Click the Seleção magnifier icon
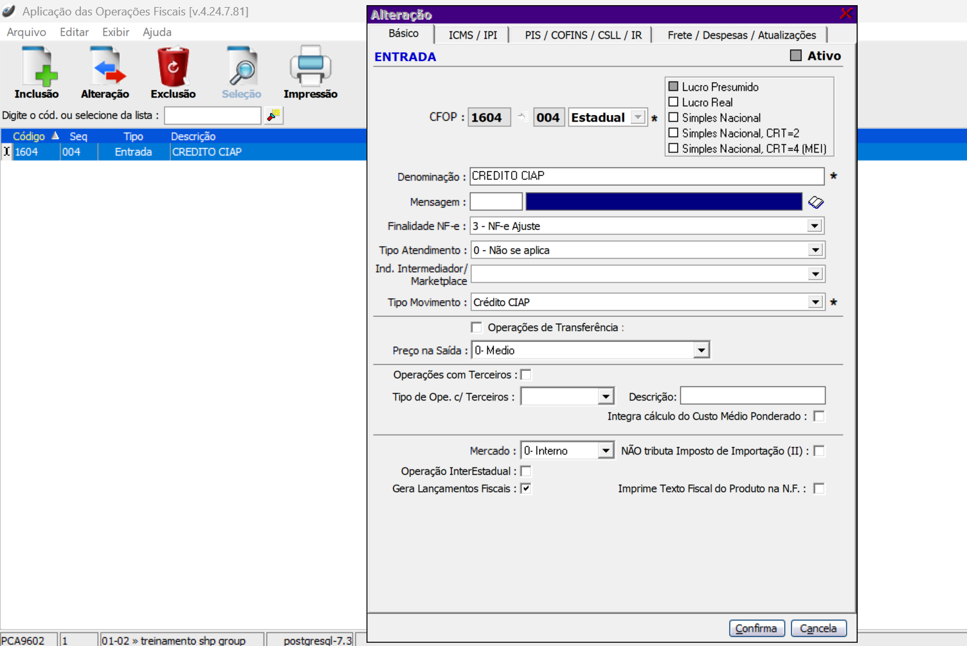The image size is (967, 646). pyautogui.click(x=242, y=67)
